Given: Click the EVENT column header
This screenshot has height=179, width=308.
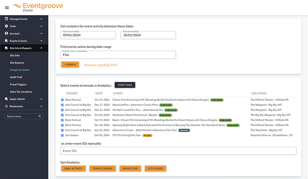Looking at the screenshot, I should [x=118, y=93].
